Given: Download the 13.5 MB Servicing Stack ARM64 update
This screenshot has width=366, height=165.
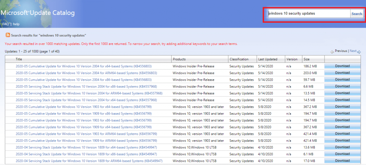Looking at the screenshot, I should (342, 93).
